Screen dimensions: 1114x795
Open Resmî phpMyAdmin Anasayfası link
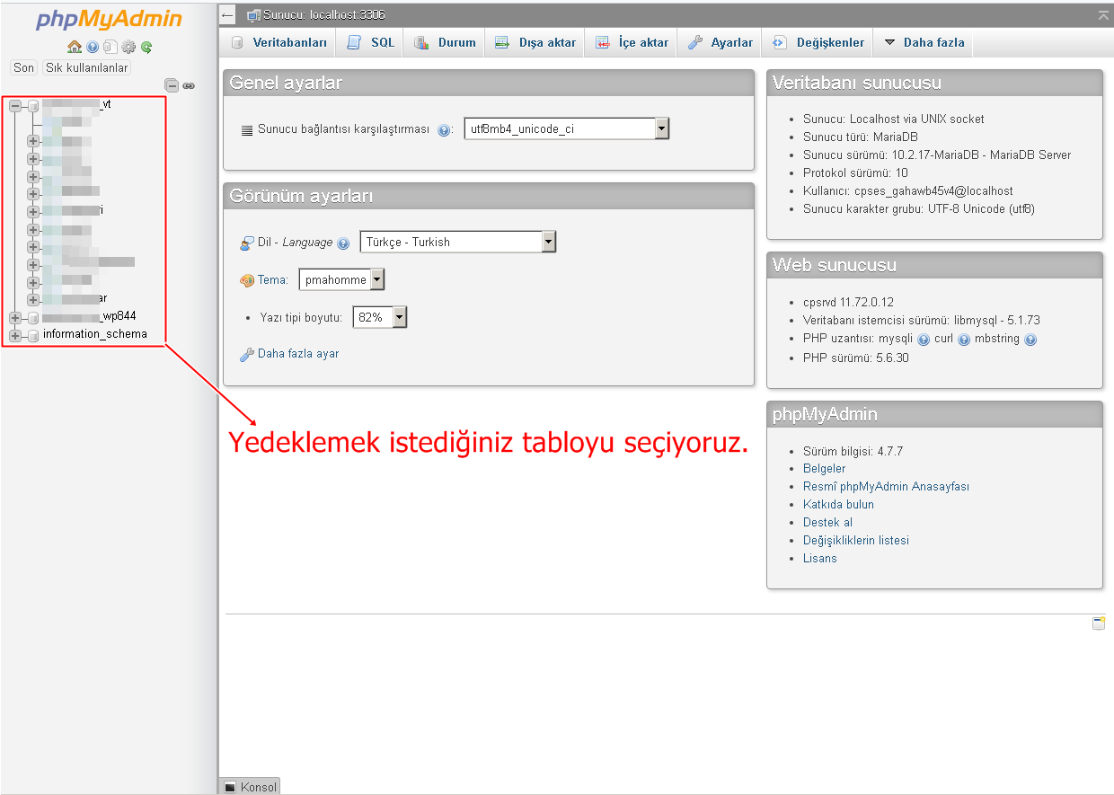pos(886,487)
